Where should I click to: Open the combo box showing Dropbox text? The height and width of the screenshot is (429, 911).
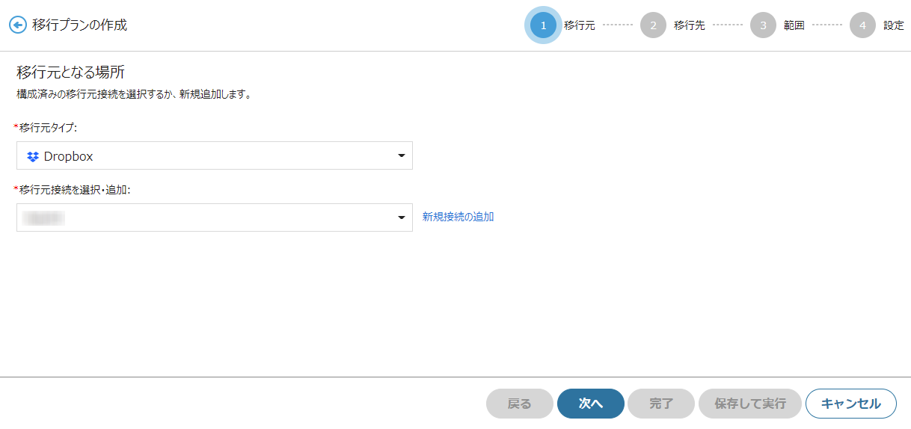(x=215, y=155)
